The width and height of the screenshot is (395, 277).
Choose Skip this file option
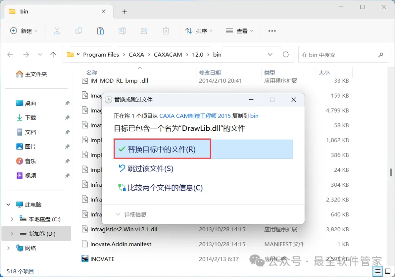tap(146, 168)
